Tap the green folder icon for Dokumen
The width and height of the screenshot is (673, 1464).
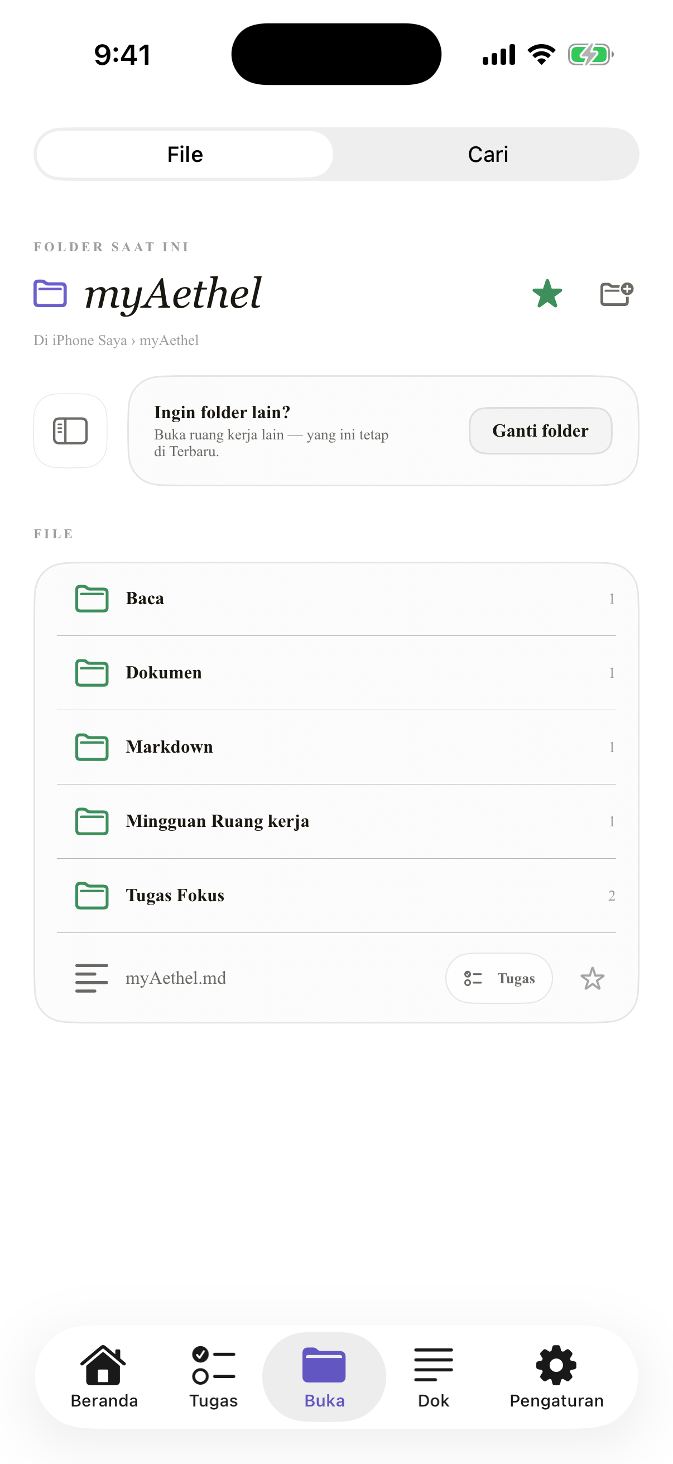coord(92,673)
